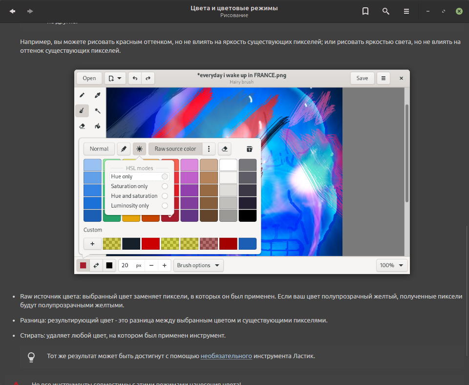Viewport: 469px width, 385px height.
Task: Click the bookmark icon in the header
Action: click(365, 11)
